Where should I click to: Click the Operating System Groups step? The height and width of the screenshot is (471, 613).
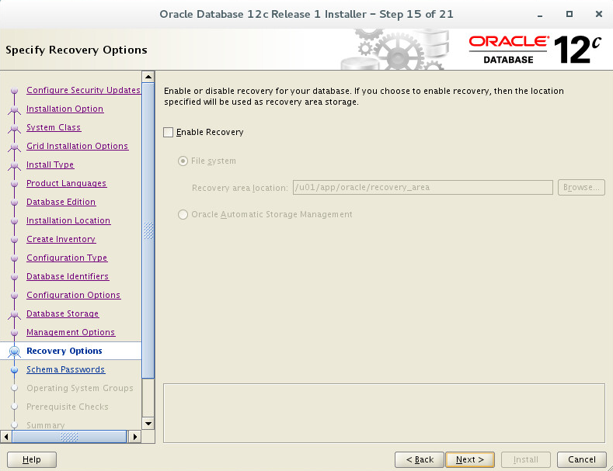tap(80, 388)
